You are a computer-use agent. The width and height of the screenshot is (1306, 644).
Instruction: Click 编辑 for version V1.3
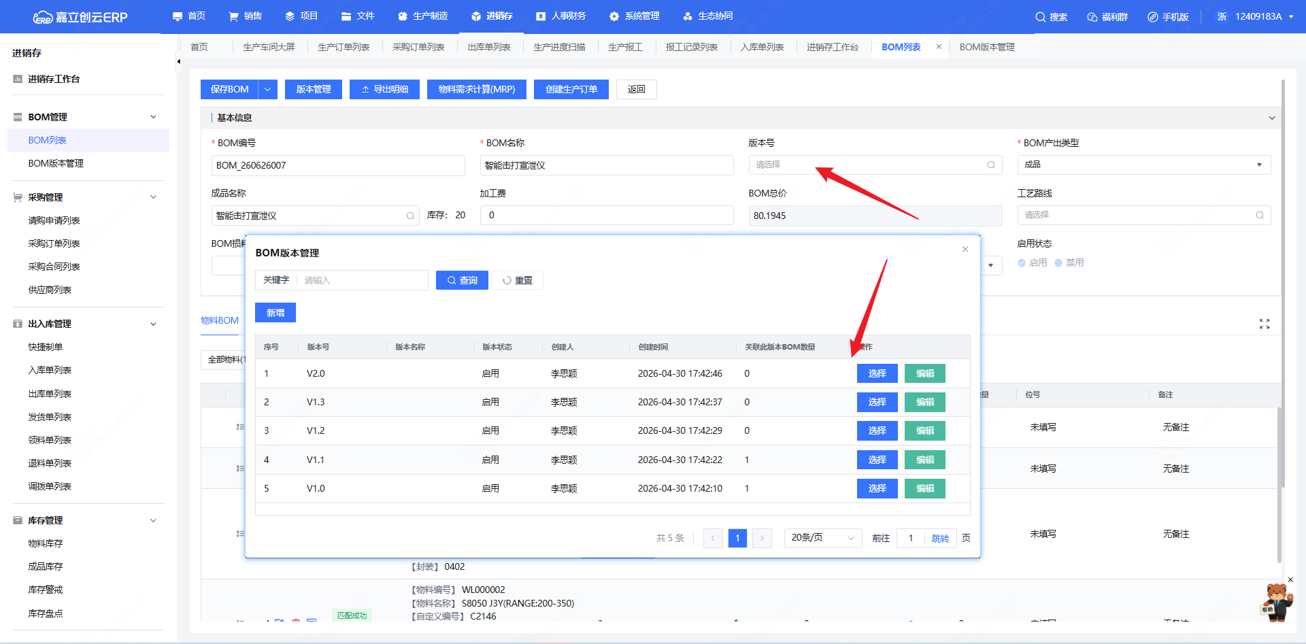tap(925, 402)
